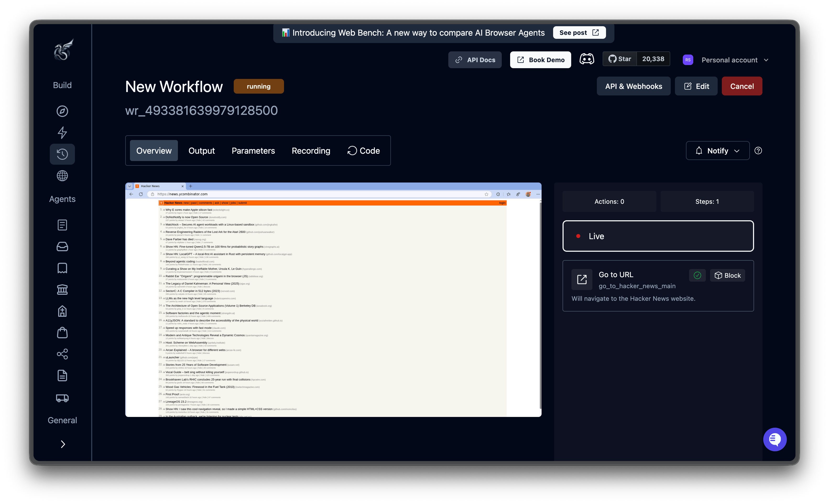The image size is (829, 504).
Task: Open the three-dot menu in stream browser
Action: tap(538, 194)
